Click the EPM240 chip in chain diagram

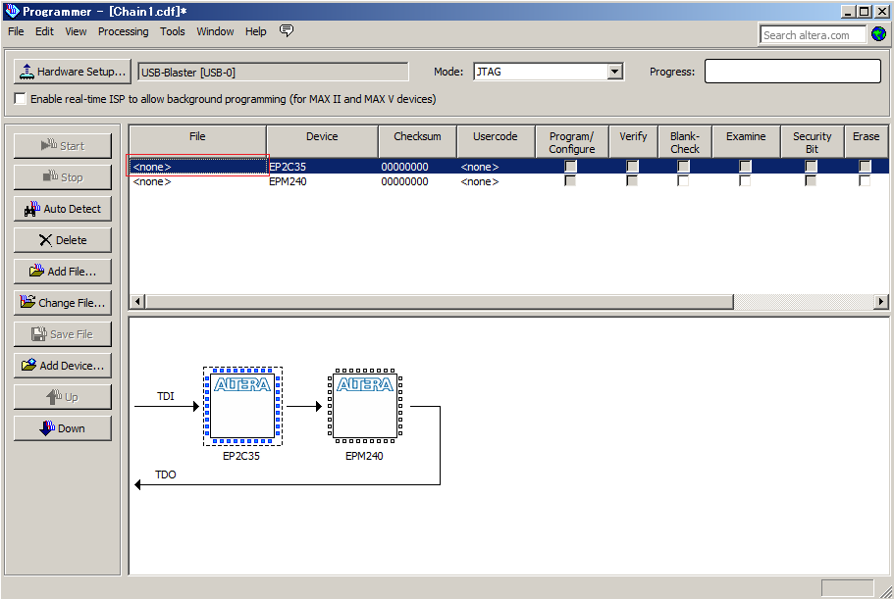tap(365, 406)
